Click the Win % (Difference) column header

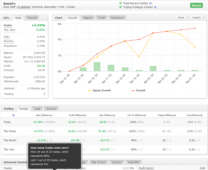(x=137, y=115)
